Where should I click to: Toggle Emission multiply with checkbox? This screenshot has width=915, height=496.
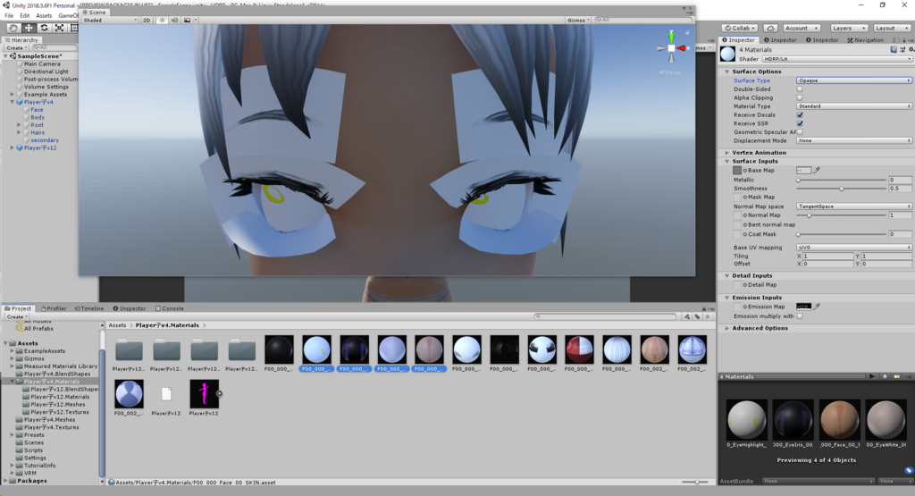click(800, 316)
